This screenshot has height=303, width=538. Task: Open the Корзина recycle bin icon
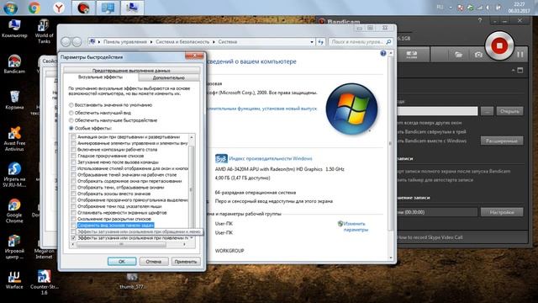click(x=14, y=100)
